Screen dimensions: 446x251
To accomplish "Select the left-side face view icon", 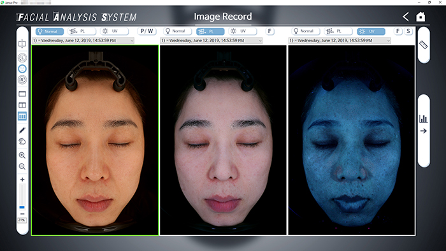I will (22, 58).
